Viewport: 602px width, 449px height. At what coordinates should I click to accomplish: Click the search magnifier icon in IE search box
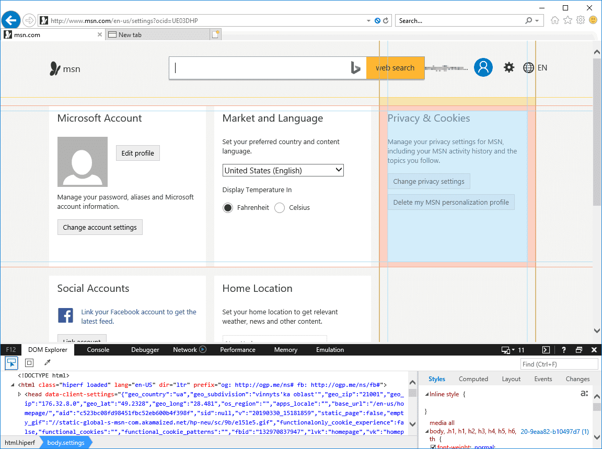click(529, 20)
